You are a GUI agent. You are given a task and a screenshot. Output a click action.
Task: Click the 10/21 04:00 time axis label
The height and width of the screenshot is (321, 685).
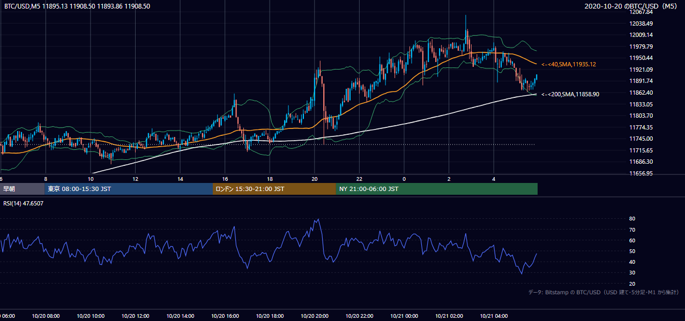pyautogui.click(x=494, y=316)
